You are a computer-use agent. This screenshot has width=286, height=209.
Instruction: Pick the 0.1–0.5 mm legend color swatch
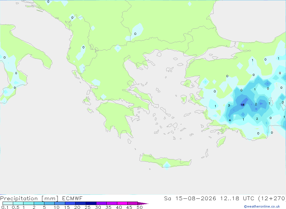pyautogui.click(x=8, y=203)
